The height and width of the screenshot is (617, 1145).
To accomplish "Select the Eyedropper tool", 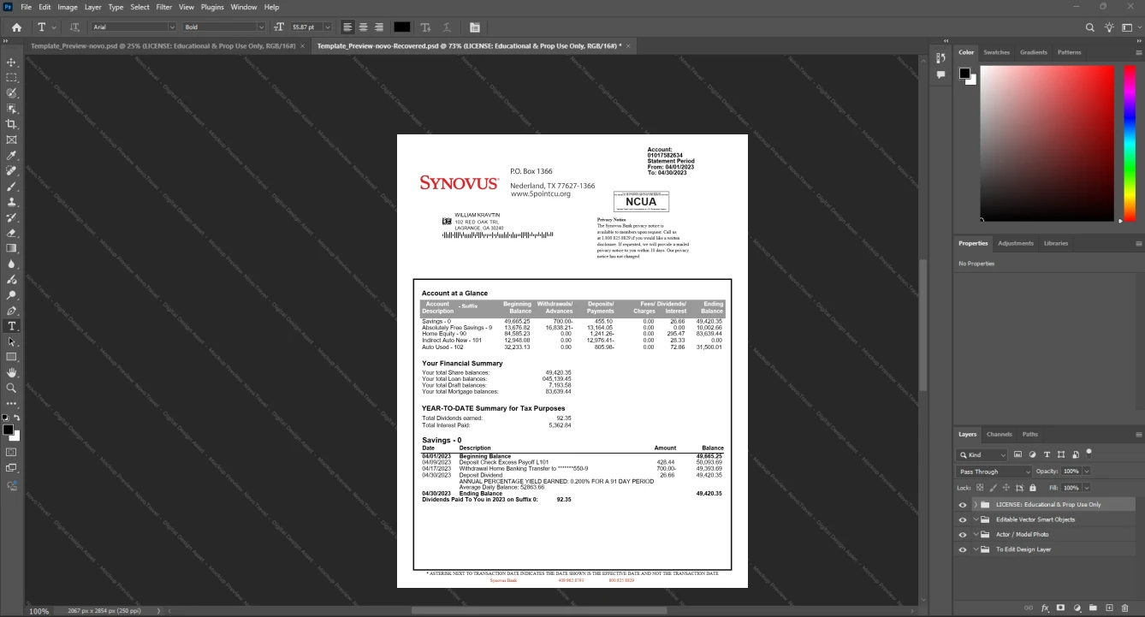I will tap(12, 156).
